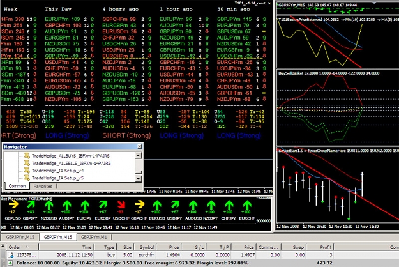Image resolution: width=399 pixels, height=267 pixels.
Task: Click EURJPYm 109 in This Day column
Action: pyautogui.click(x=63, y=19)
